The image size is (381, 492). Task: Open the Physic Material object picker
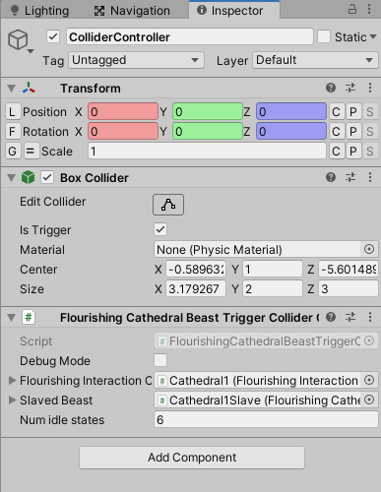click(369, 249)
